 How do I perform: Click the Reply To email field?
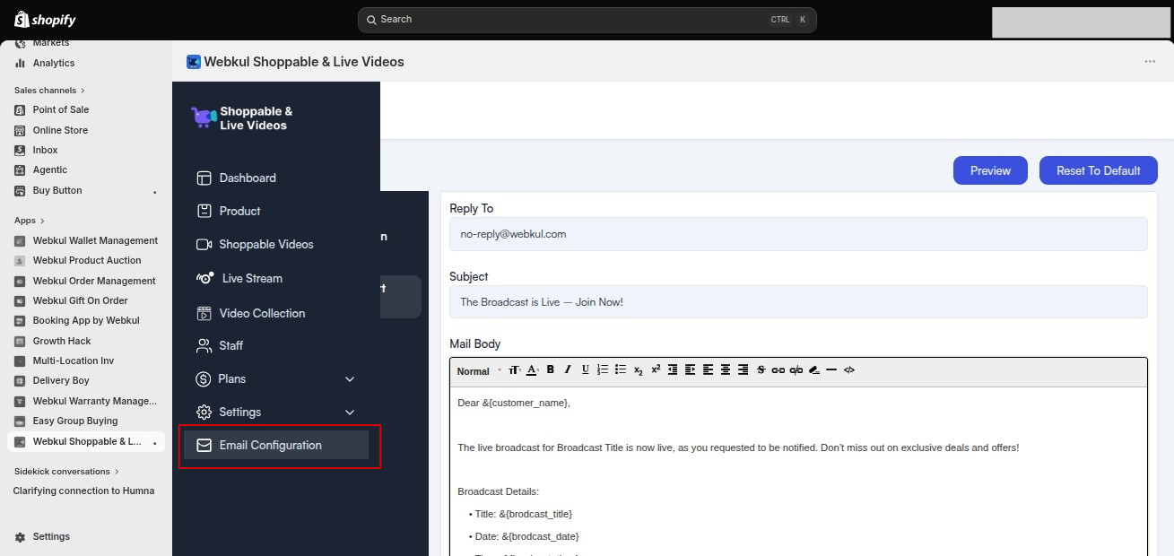(798, 234)
